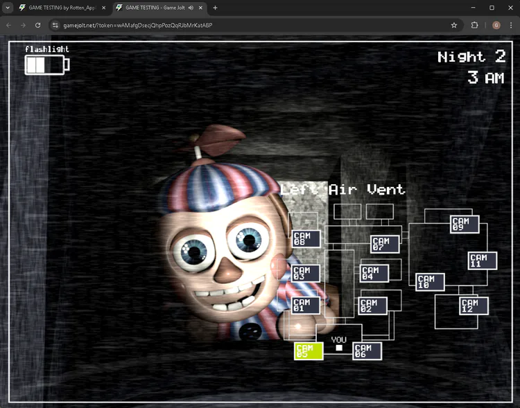Switch to CAM 02 feed

tap(373, 306)
